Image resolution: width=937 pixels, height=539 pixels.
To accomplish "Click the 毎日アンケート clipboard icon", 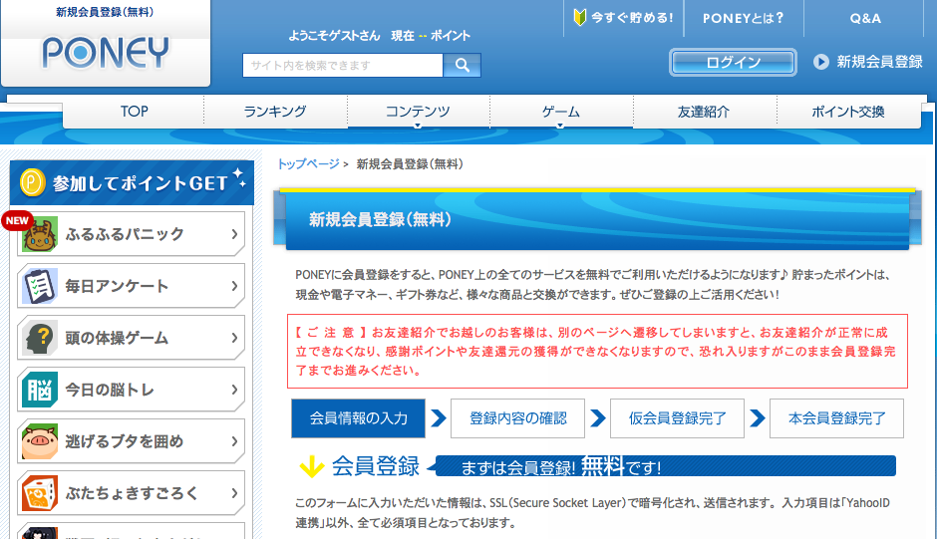I will (40, 287).
